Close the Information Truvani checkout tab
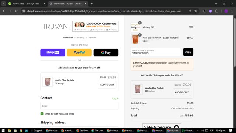Image resolution: width=236 pixels, height=133 pixels. click(85, 4)
